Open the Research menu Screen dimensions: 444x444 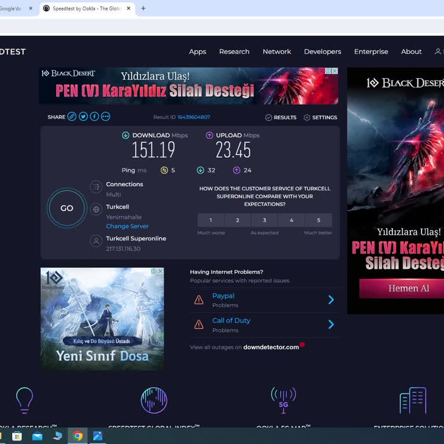(x=234, y=51)
